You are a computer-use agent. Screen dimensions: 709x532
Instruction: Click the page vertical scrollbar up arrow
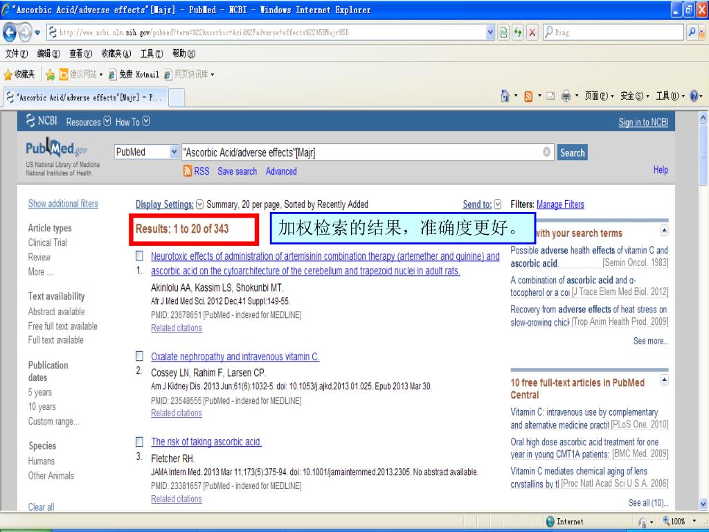(703, 118)
